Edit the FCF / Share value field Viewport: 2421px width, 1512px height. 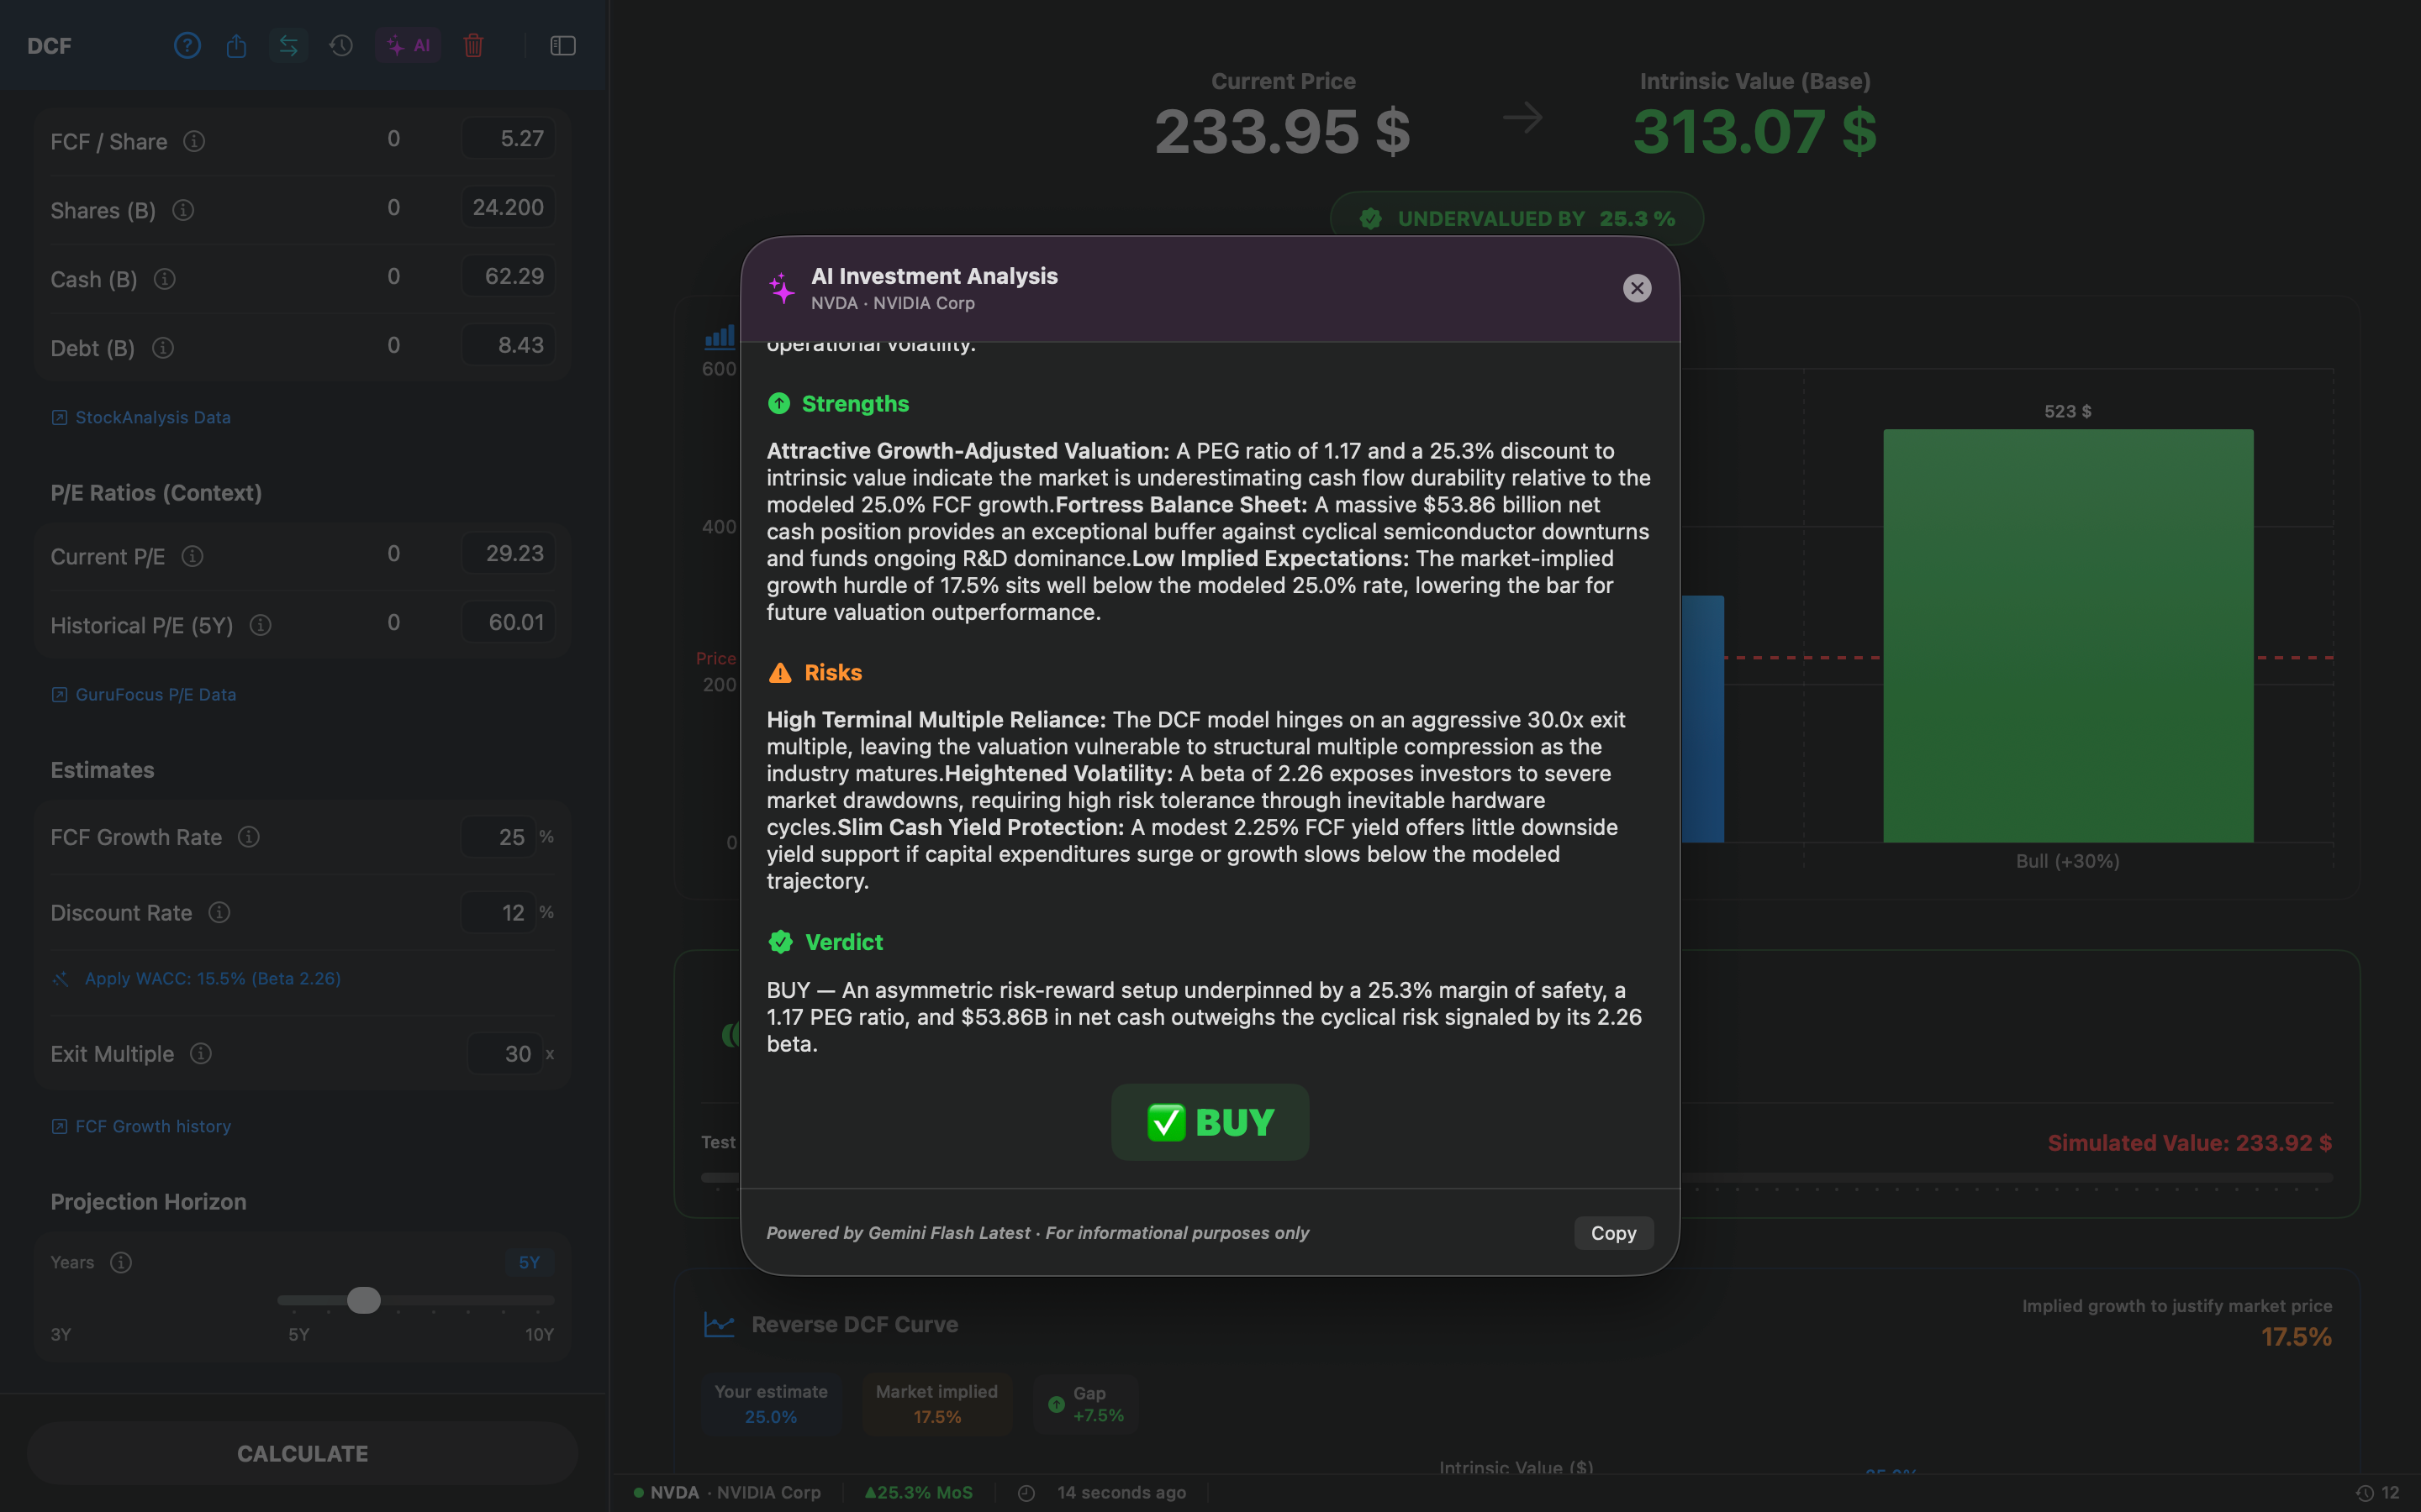click(x=509, y=138)
